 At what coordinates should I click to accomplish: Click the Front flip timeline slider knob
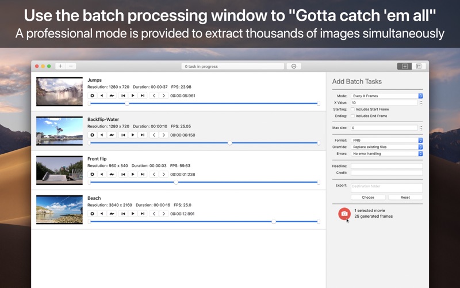coord(176,182)
